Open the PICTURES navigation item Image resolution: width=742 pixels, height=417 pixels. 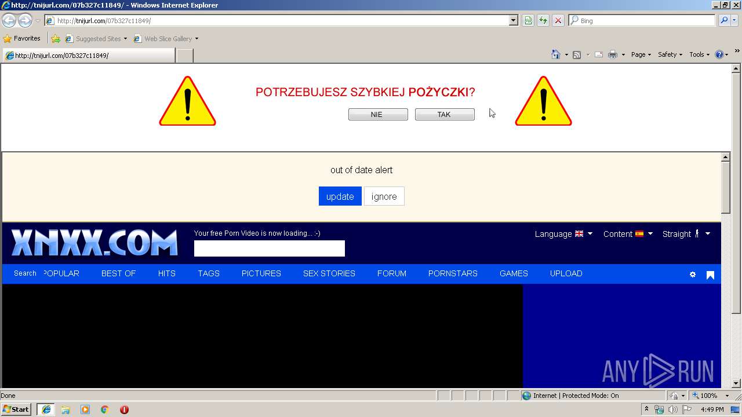(x=261, y=273)
